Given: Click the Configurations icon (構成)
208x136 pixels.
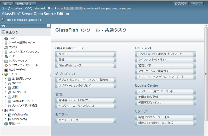Looking at the screenshot, I should 6,110.
